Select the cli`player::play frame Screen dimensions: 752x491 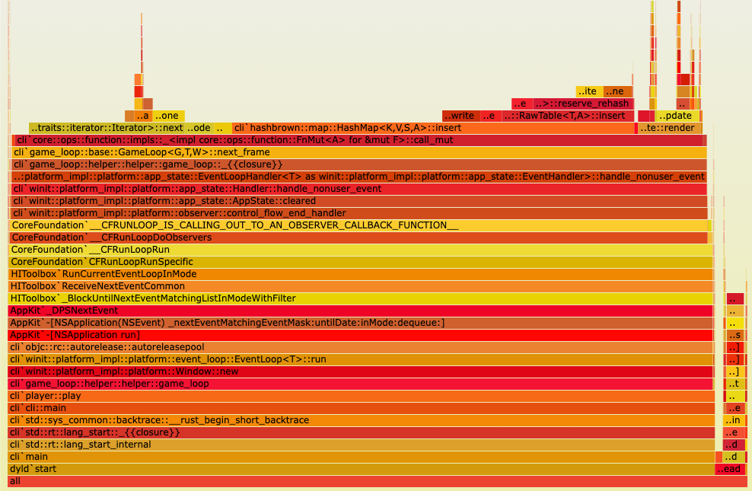point(358,395)
